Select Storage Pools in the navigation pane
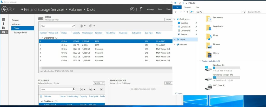 pos(21,32)
